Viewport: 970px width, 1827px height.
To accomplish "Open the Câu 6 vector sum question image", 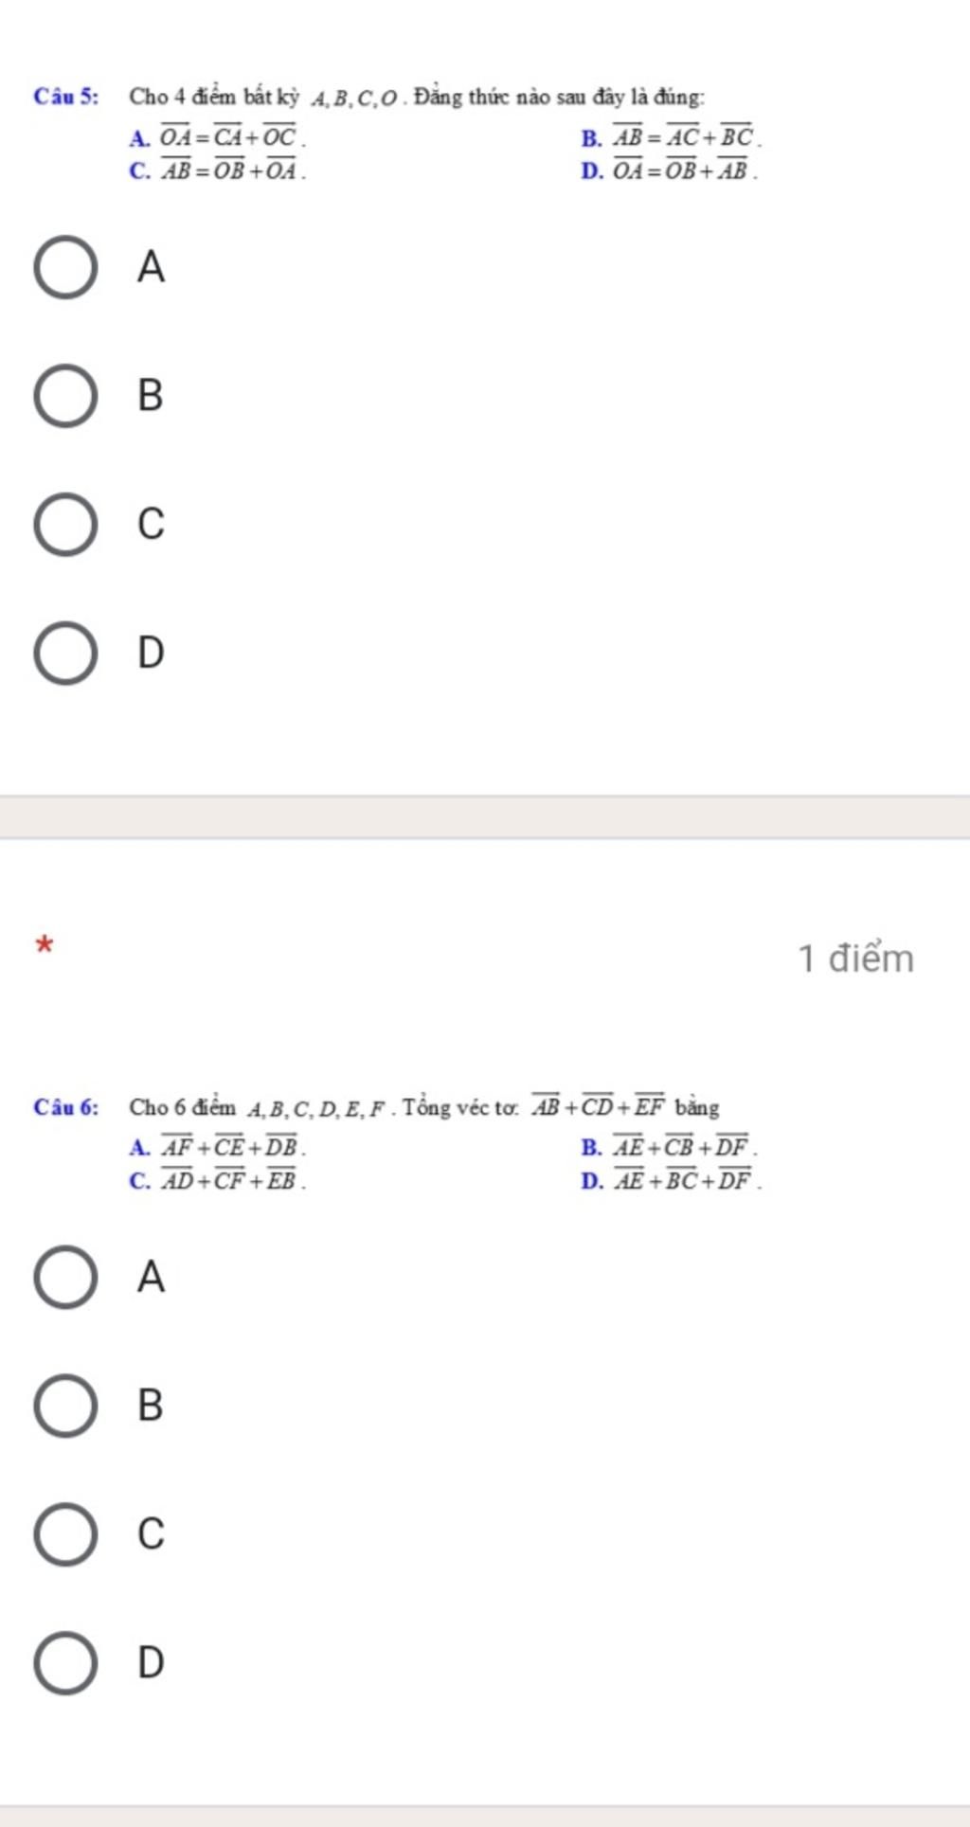I will pyautogui.click(x=398, y=1143).
